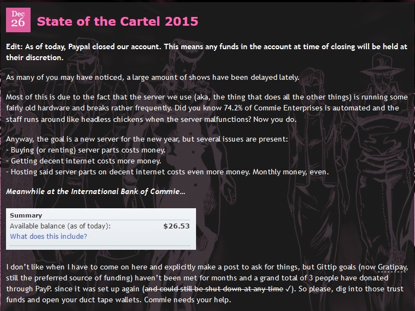The image size is (415, 311).
Task: Open the State of the Cartel 2015 post title
Action: [x=117, y=21]
